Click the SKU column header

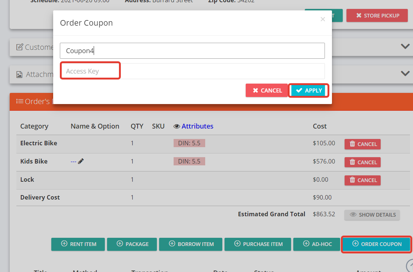point(158,126)
